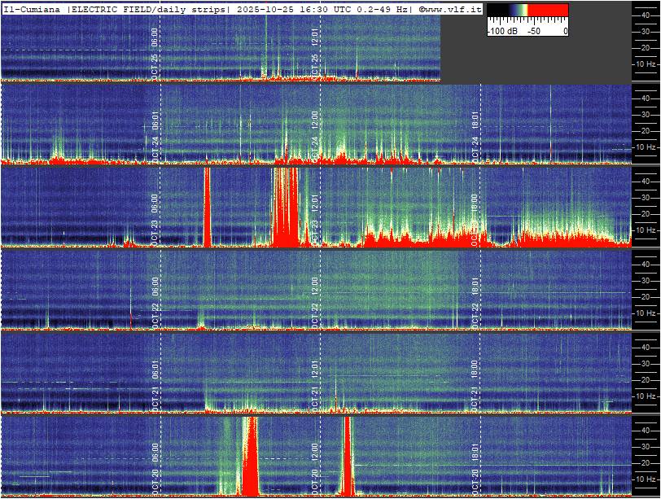Click the 12:00 time marker on OCT 22 strip
The height and width of the screenshot is (499, 661).
[x=315, y=286]
